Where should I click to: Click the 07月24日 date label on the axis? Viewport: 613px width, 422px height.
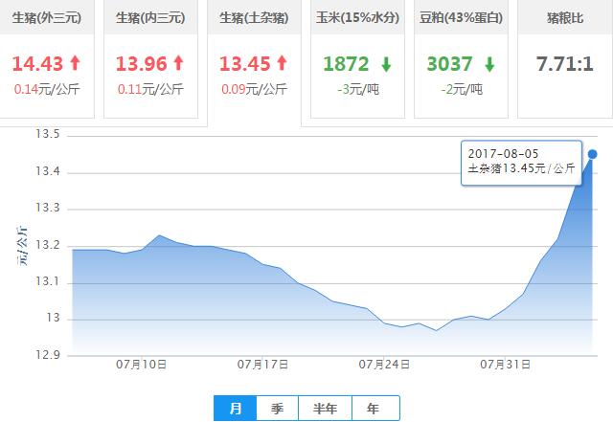(x=384, y=365)
